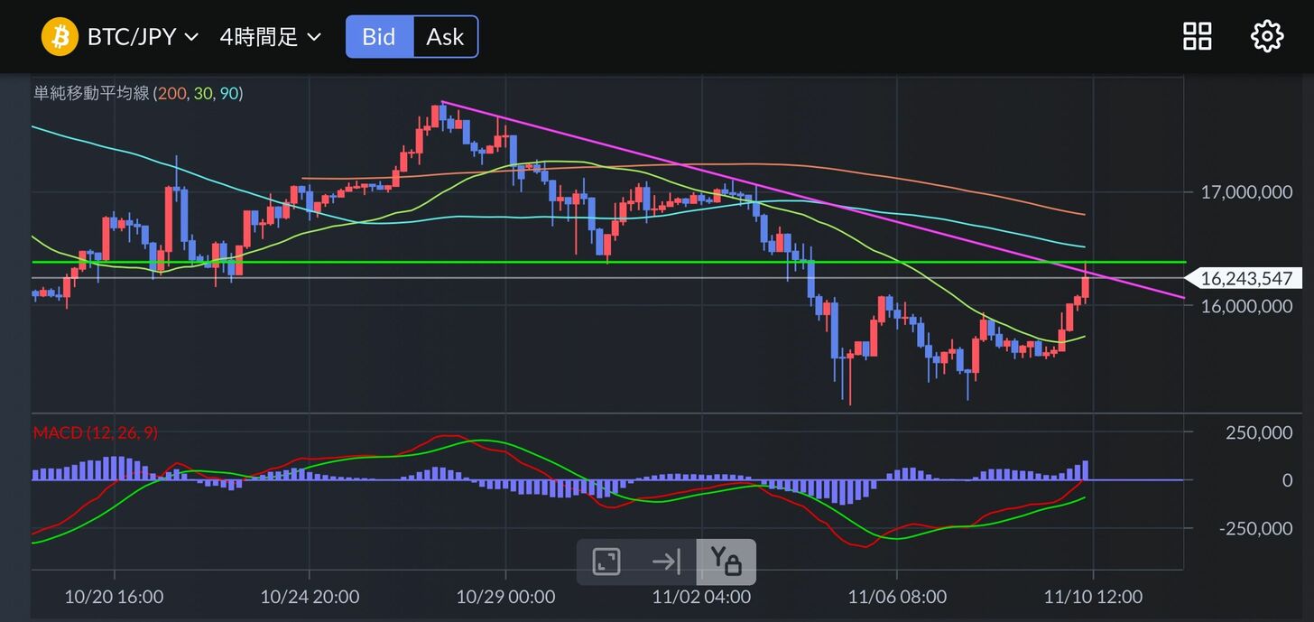The image size is (1314, 622).
Task: Click the 10/29 00:00 time axis label
Action: [x=505, y=597]
